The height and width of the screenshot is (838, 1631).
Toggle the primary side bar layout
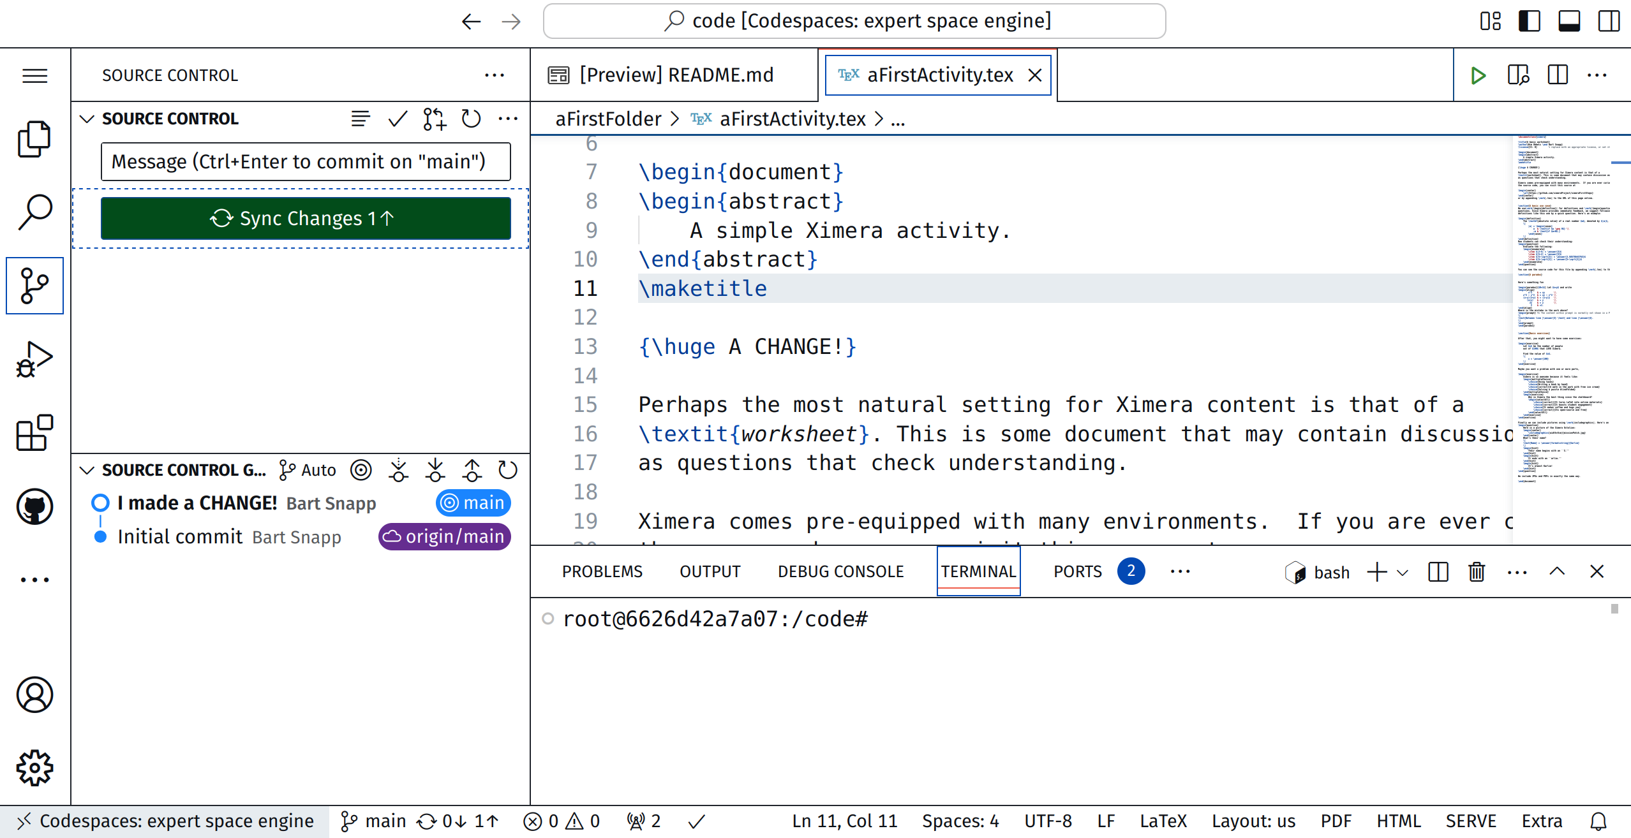1529,21
